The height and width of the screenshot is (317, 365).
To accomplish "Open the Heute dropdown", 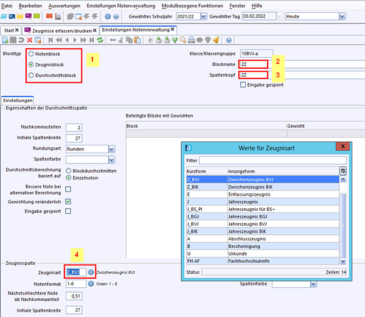I will 342,16.
